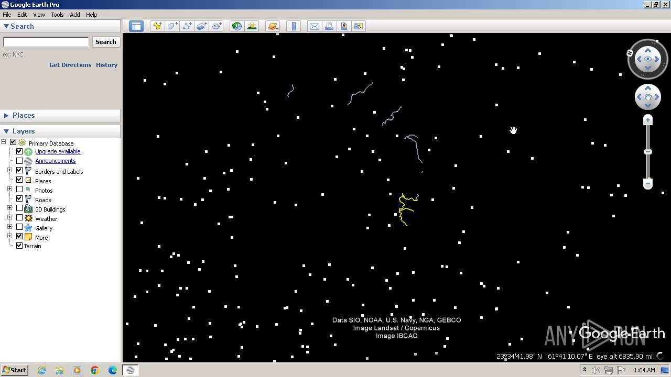Enable the Announcements layer checkbox
The image size is (671, 377).
[x=19, y=161]
